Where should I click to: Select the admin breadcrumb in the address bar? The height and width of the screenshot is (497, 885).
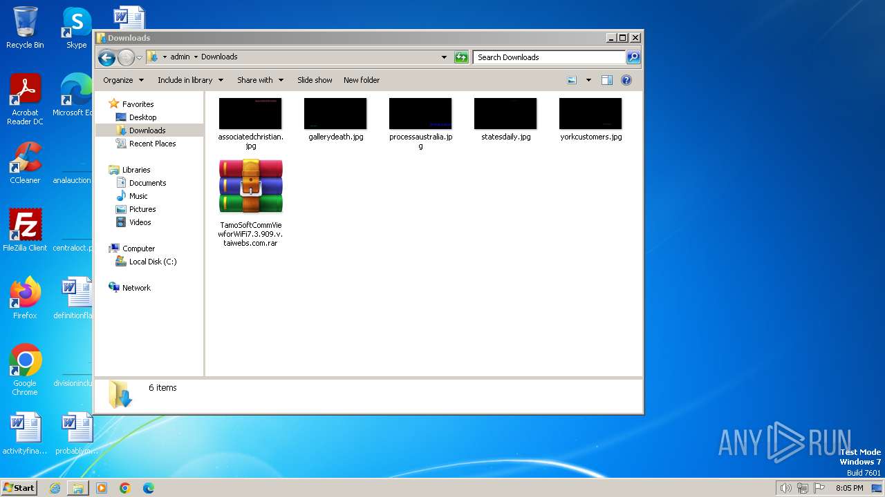click(x=180, y=57)
